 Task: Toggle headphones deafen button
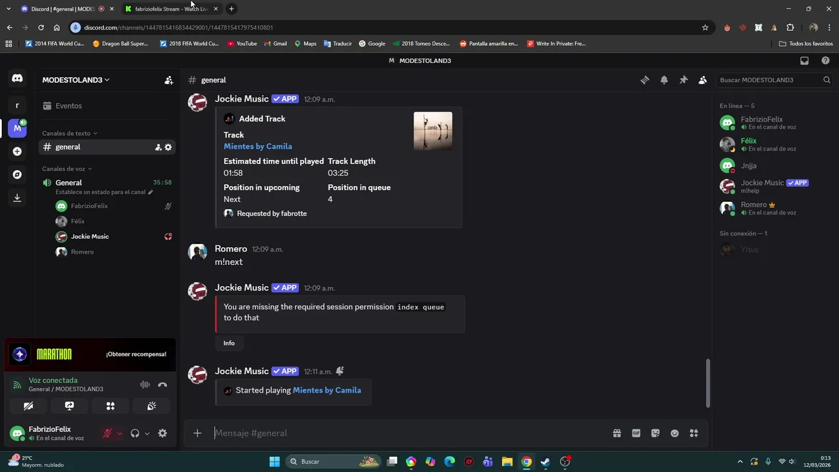click(x=135, y=433)
